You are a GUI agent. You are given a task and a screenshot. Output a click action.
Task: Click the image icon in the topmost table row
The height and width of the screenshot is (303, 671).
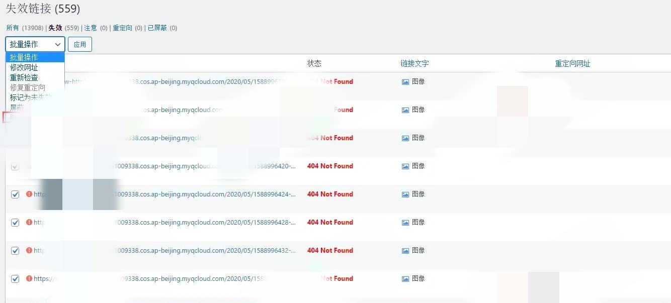coord(405,82)
